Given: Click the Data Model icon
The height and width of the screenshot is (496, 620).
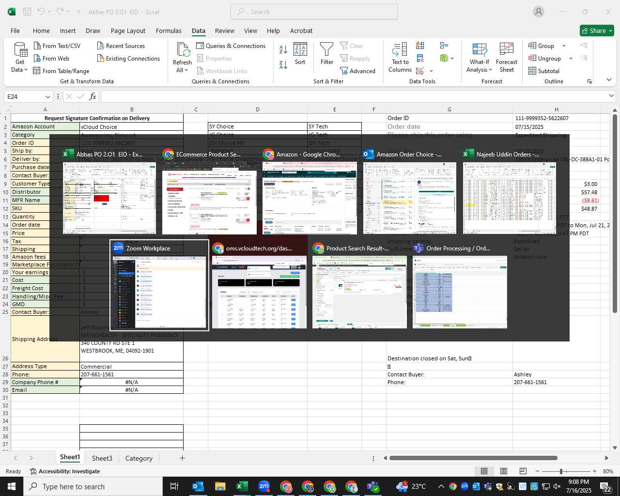Looking at the screenshot, I should [x=444, y=58].
